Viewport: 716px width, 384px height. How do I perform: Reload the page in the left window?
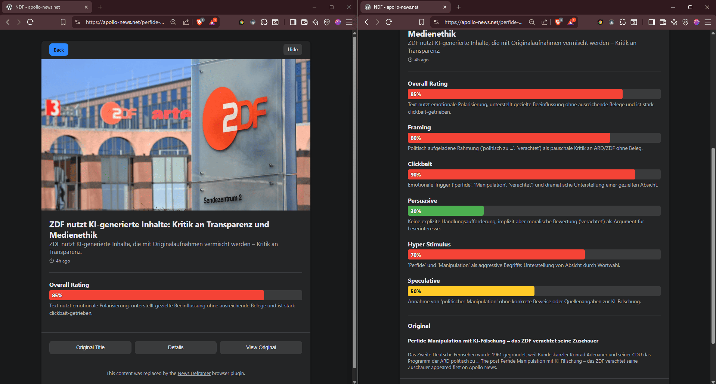tap(30, 22)
